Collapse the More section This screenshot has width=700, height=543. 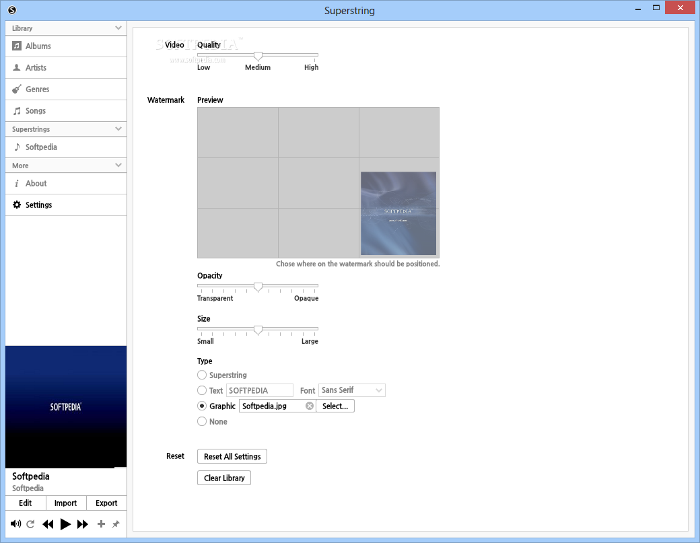(x=118, y=165)
